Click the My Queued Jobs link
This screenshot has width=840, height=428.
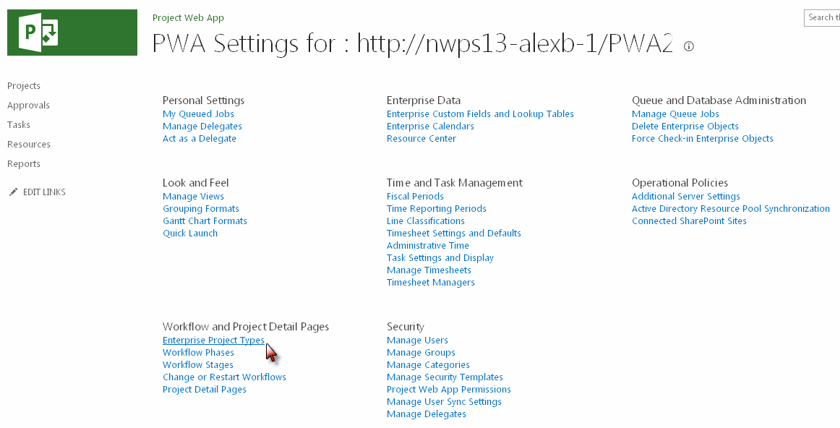(198, 114)
